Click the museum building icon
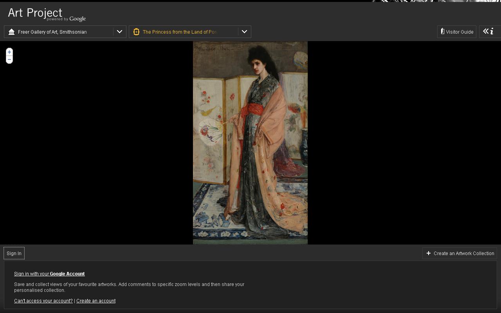 pos(11,32)
